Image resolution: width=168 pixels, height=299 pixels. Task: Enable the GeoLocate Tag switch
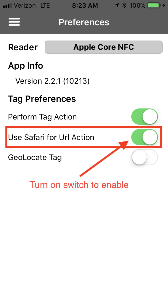click(x=144, y=157)
